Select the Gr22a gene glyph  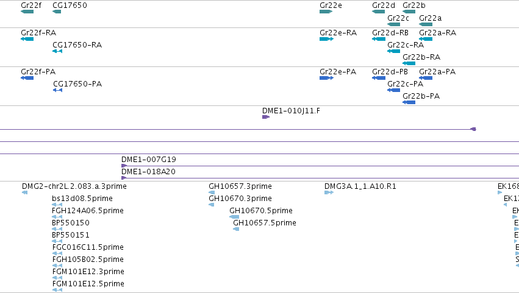coord(426,24)
